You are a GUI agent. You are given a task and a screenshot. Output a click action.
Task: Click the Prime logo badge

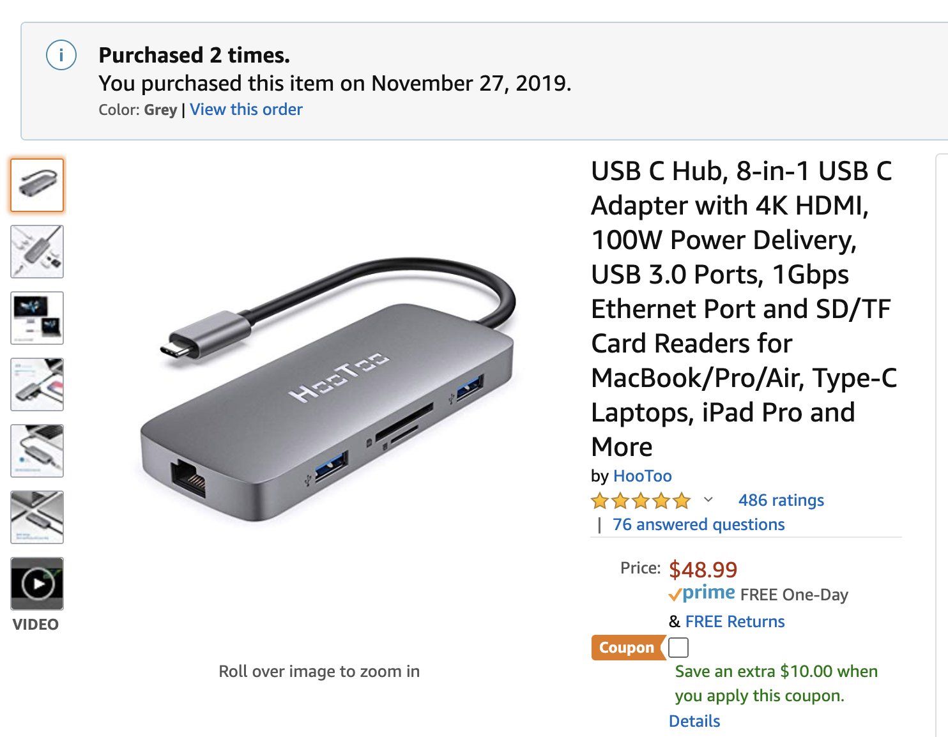[702, 593]
